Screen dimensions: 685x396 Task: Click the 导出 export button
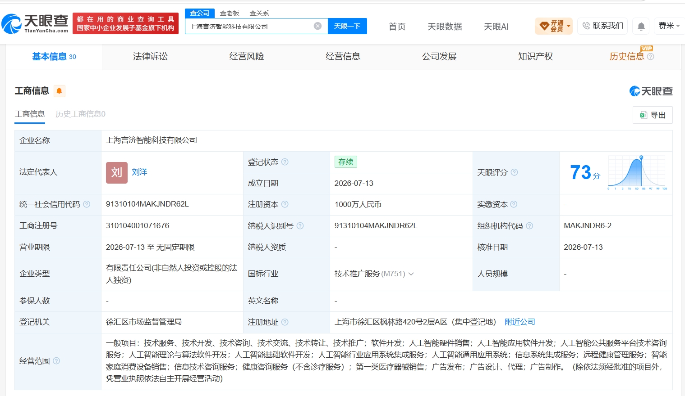coord(653,115)
